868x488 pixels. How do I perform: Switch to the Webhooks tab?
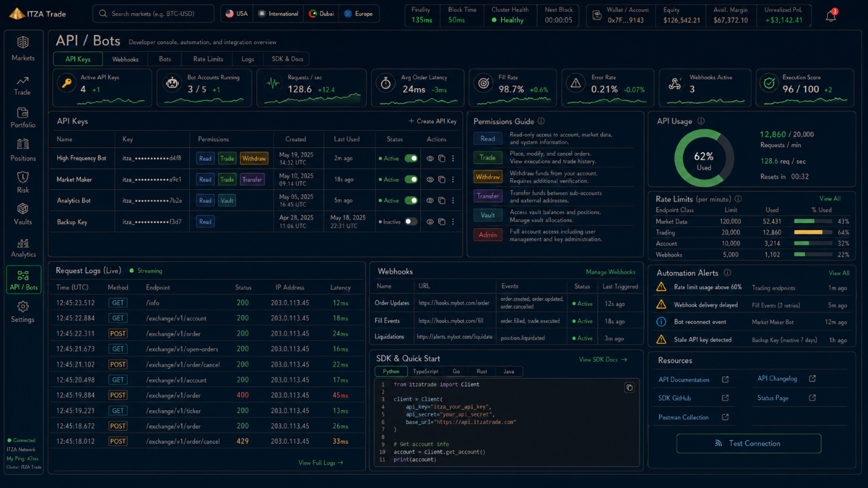[x=125, y=59]
